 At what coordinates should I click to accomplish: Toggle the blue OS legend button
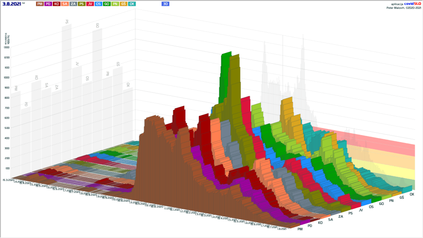point(98,4)
